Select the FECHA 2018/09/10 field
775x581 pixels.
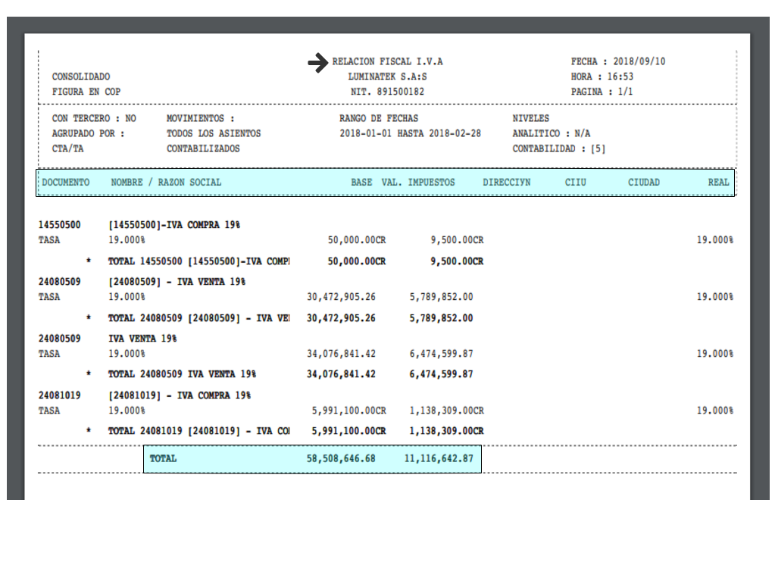[617, 61]
